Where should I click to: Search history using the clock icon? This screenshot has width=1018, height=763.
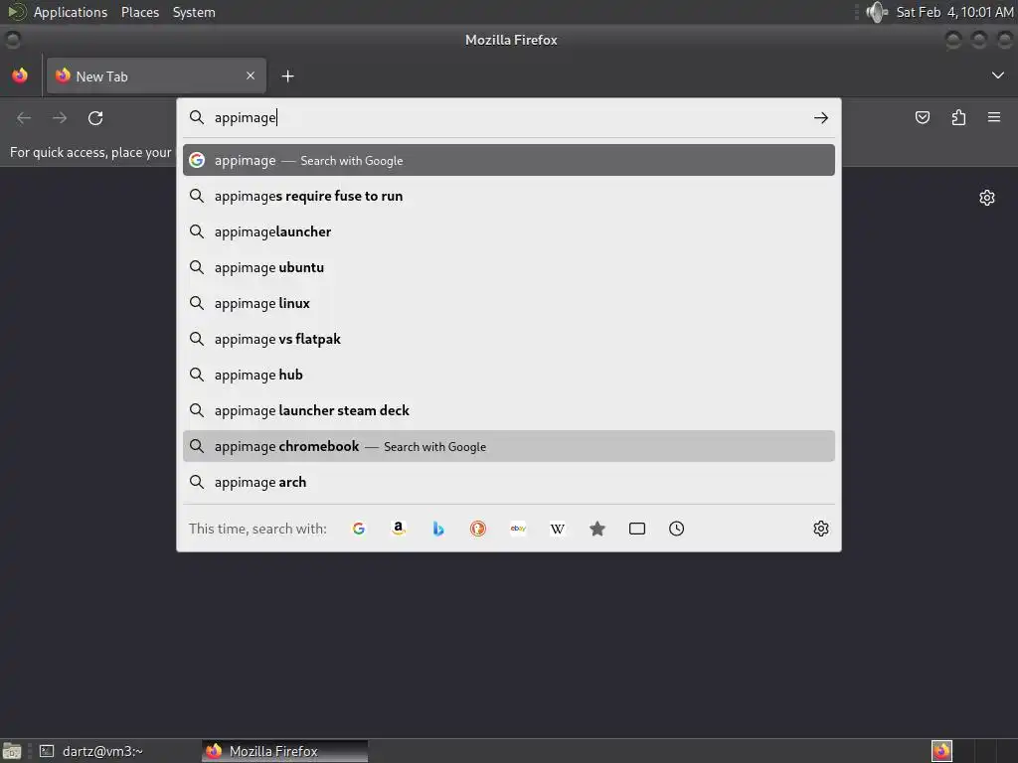[x=676, y=529]
